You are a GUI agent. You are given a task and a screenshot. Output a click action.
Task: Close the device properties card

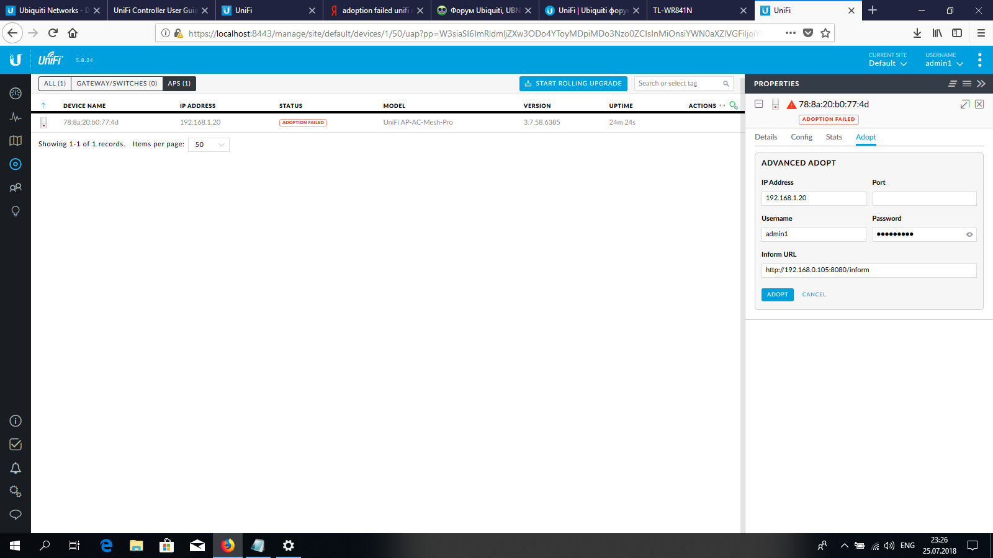(979, 104)
